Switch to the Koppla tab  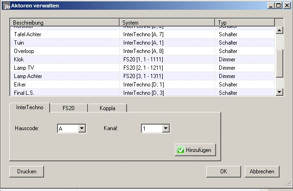[107, 108]
